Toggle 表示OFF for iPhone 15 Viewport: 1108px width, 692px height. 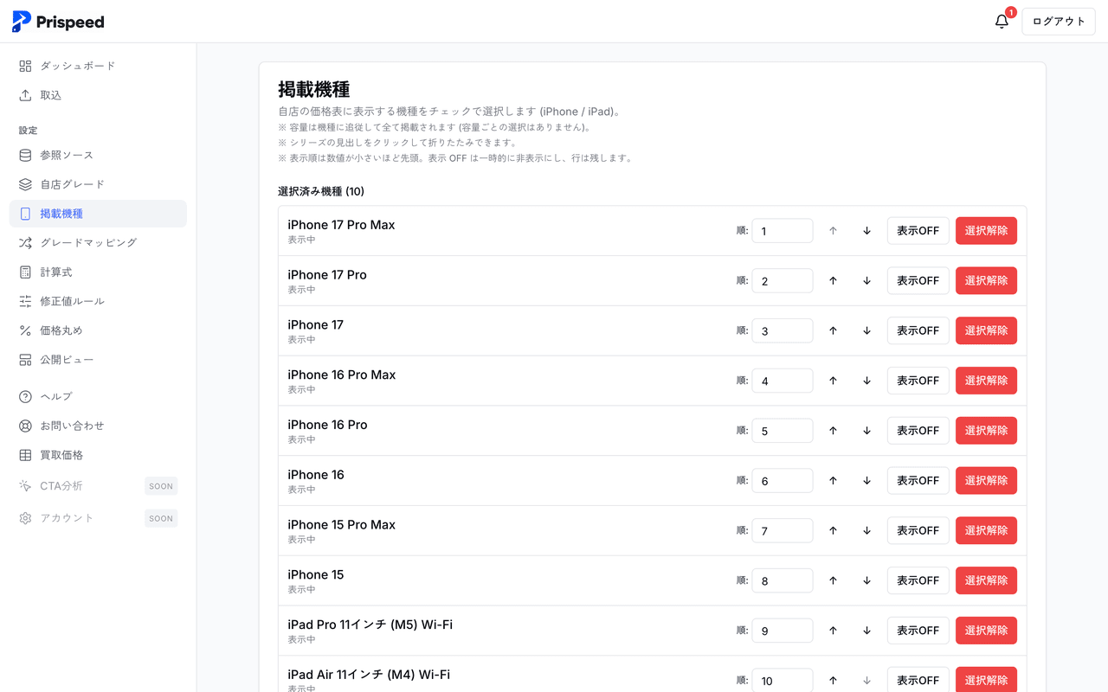pyautogui.click(x=918, y=580)
